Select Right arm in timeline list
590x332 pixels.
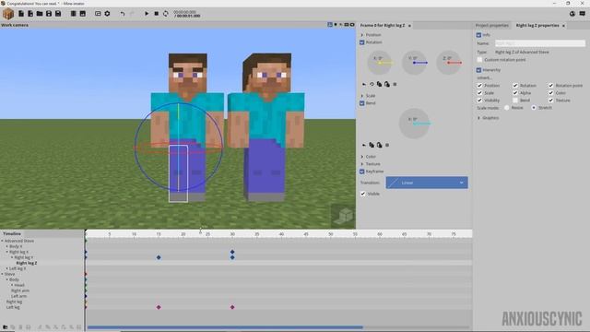pos(20,290)
